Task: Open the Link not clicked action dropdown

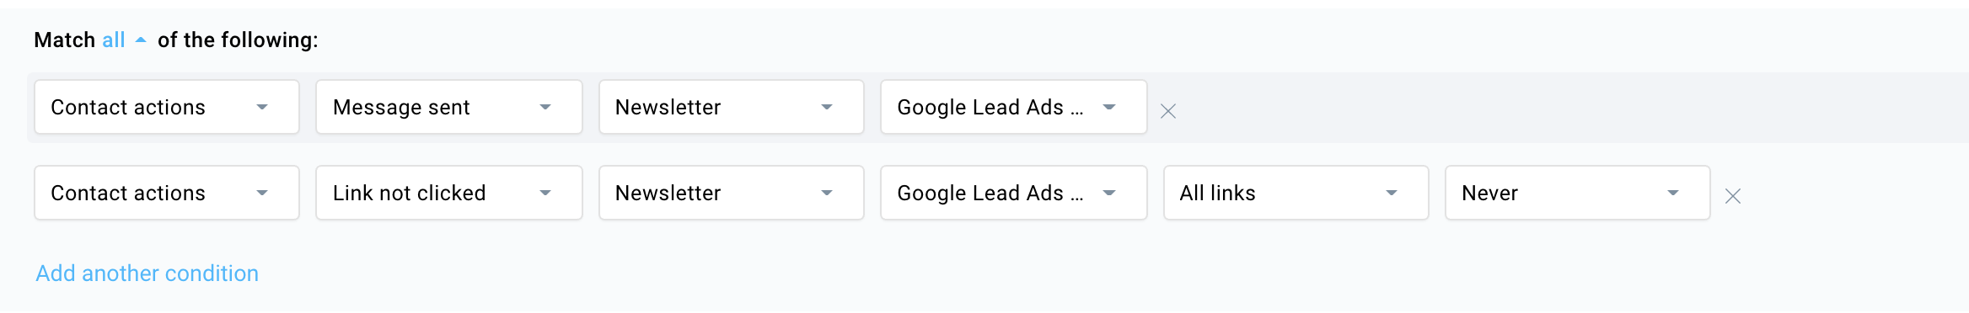Action: [448, 193]
